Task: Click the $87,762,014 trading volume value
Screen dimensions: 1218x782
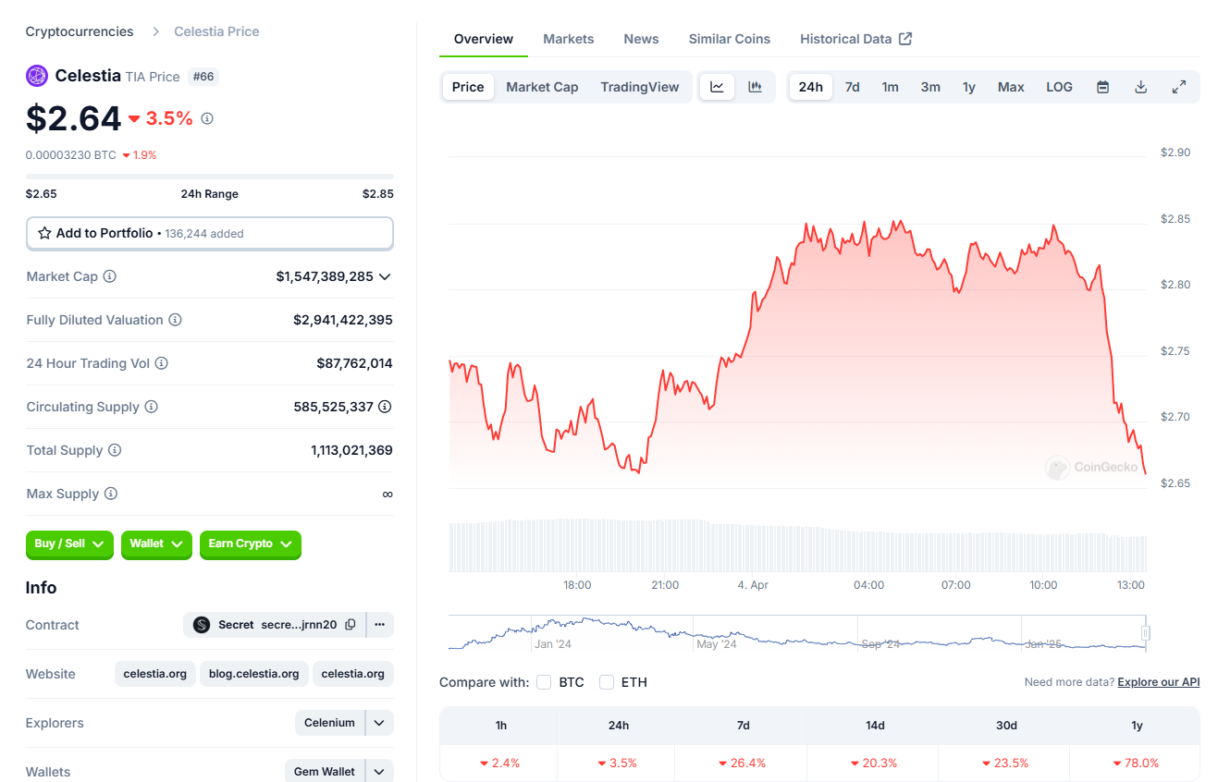Action: (355, 363)
